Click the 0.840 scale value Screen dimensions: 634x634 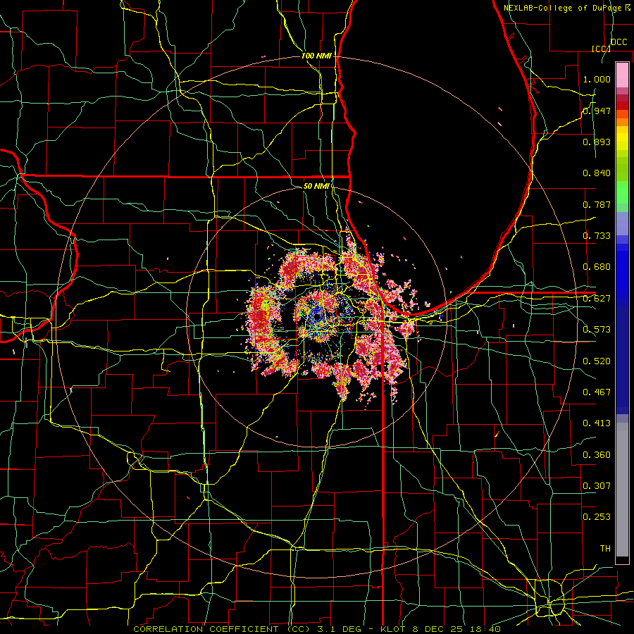tap(597, 173)
